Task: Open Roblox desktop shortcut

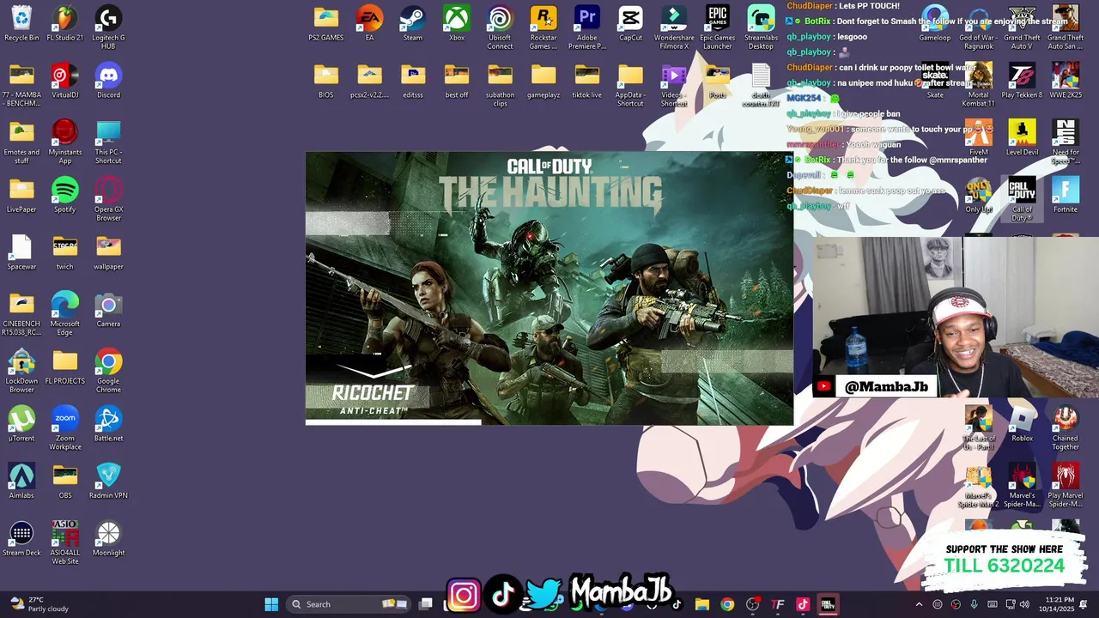Action: [1022, 424]
